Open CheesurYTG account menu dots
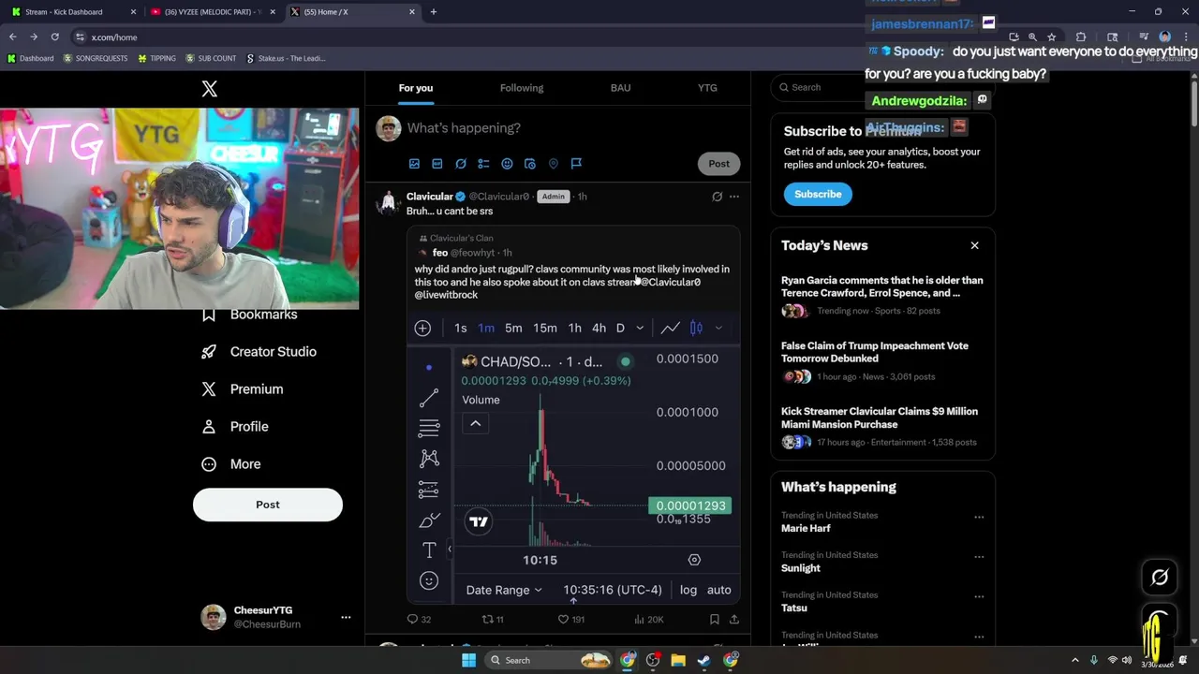This screenshot has height=674, width=1199. tap(346, 617)
